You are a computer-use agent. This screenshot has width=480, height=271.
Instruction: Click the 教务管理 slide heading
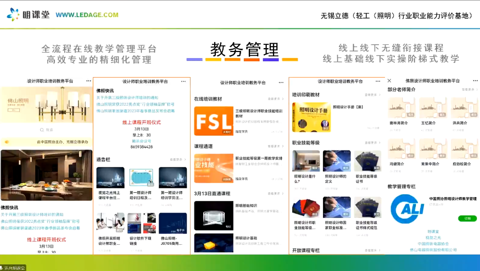click(x=244, y=49)
